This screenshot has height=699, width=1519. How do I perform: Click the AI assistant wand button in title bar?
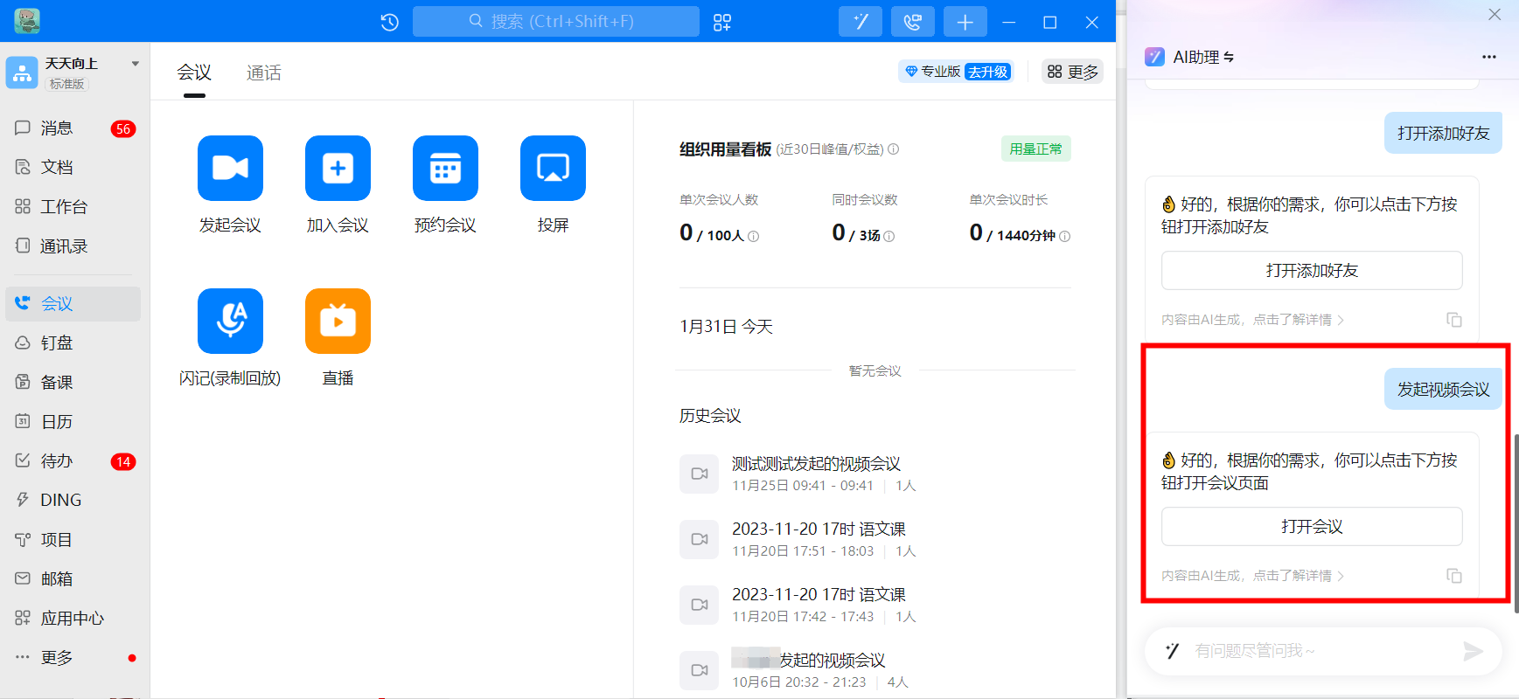[x=861, y=22]
